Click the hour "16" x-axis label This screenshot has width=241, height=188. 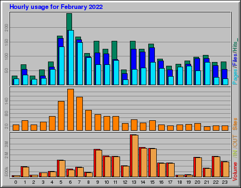(161, 182)
